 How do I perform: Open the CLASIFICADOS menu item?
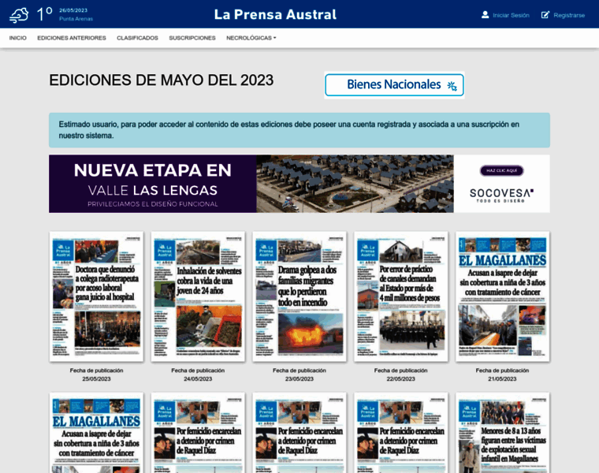click(137, 38)
